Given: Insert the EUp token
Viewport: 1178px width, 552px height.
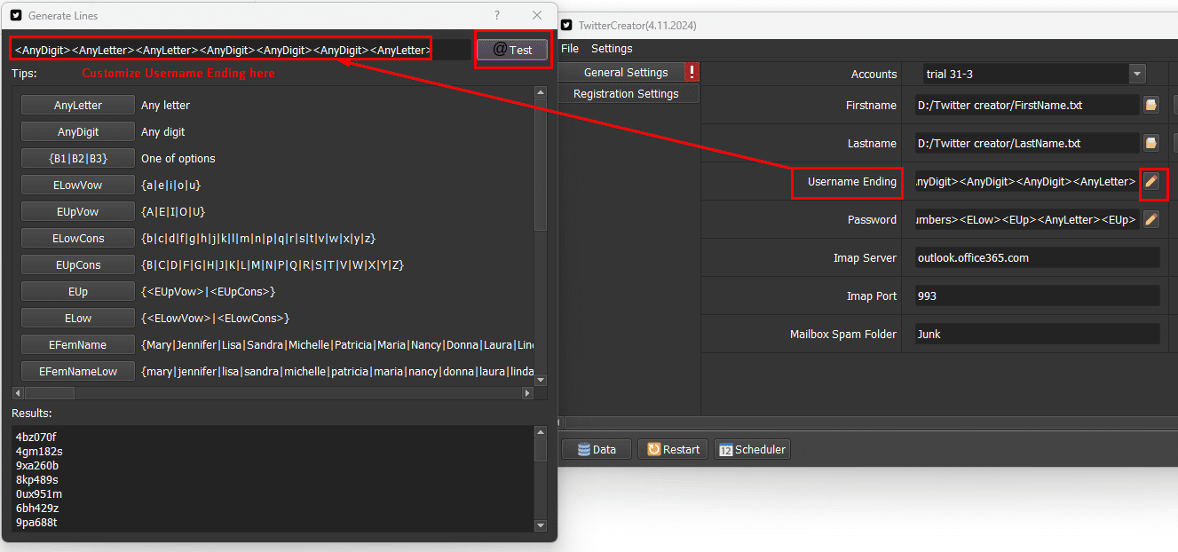Looking at the screenshot, I should tap(78, 291).
